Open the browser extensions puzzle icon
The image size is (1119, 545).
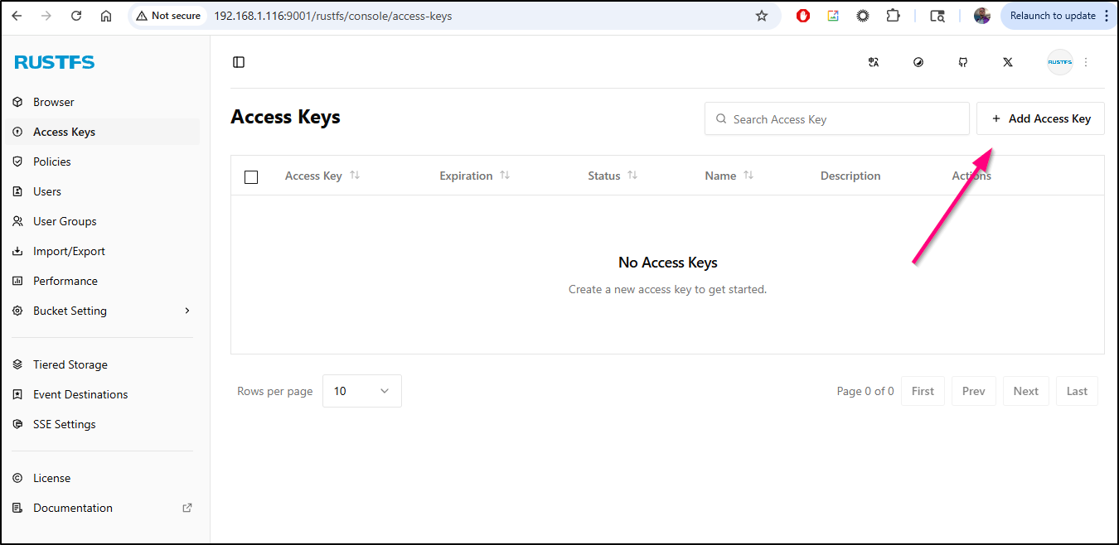point(893,16)
